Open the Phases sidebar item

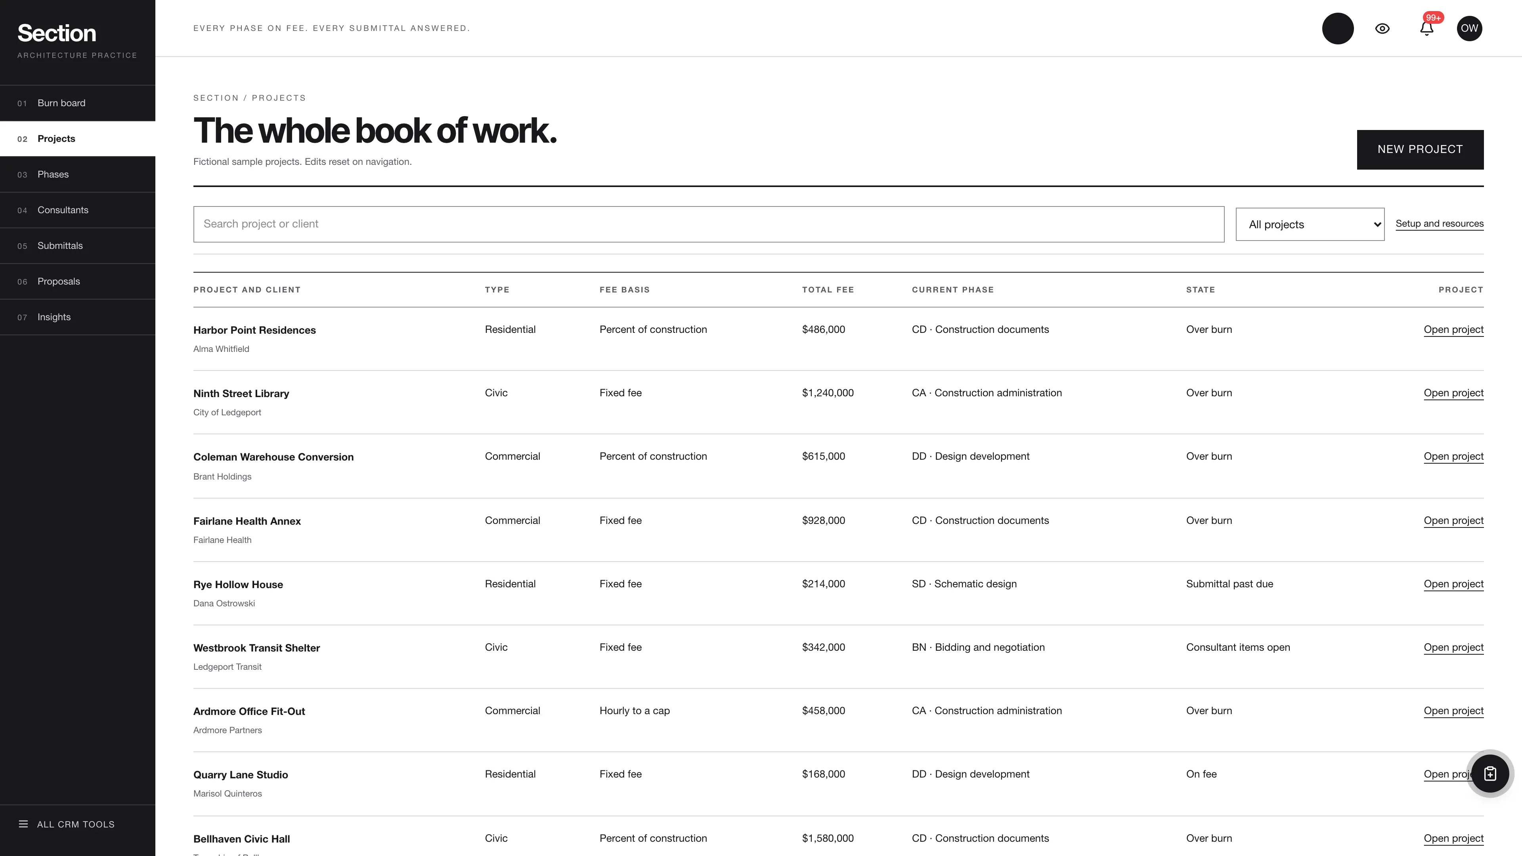point(77,174)
